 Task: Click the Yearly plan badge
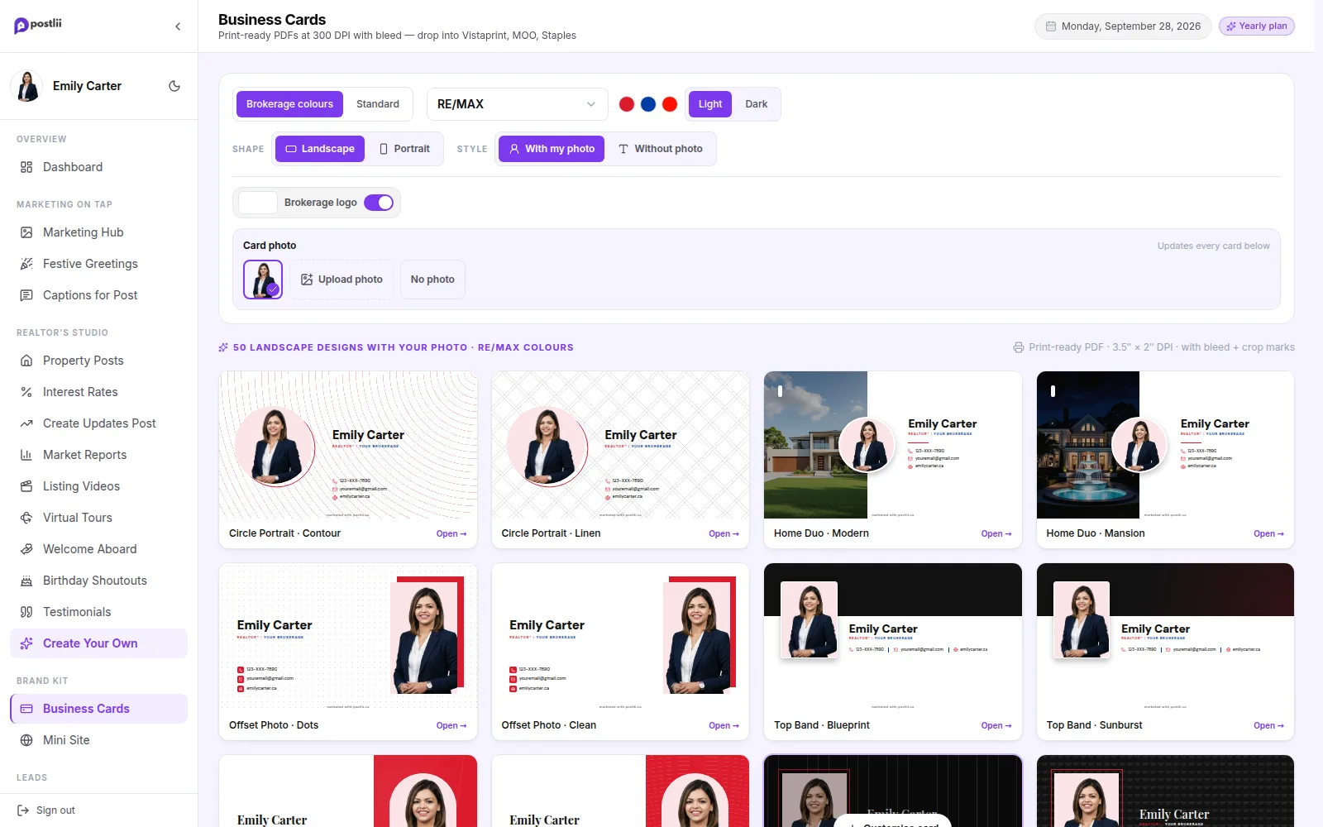click(x=1257, y=26)
